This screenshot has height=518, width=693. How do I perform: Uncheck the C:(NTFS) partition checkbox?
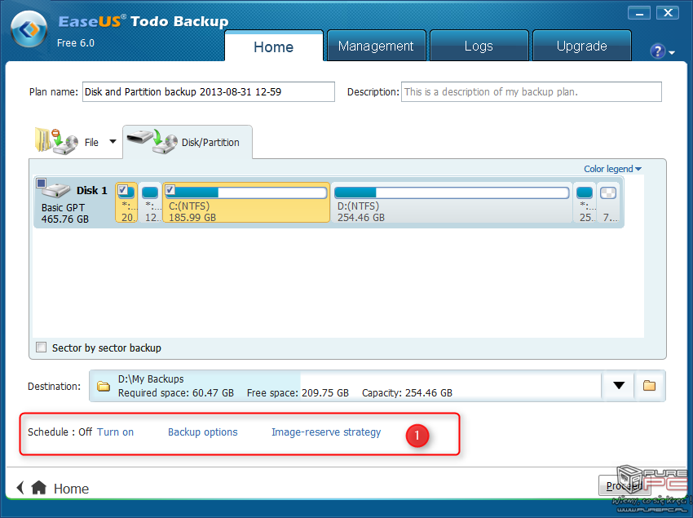[170, 190]
